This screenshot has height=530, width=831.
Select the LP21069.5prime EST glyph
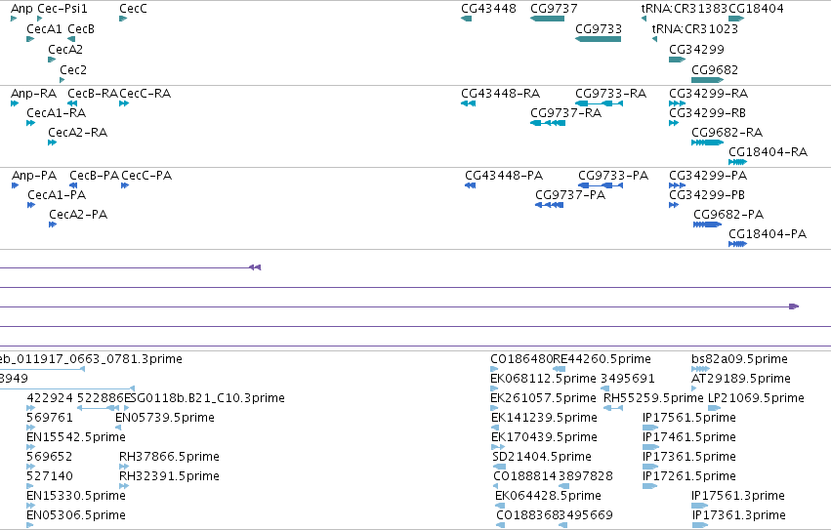coord(715,408)
